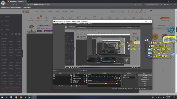Image resolution: width=177 pixels, height=99 pixels.
Task: Open the OBS Tools menu
Action: (85, 24)
